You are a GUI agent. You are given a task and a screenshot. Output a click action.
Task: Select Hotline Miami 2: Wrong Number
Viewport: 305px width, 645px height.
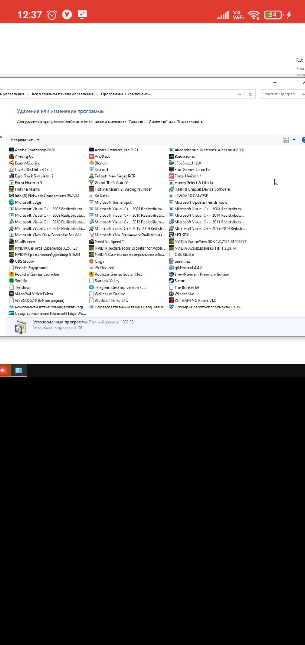[x=120, y=189]
